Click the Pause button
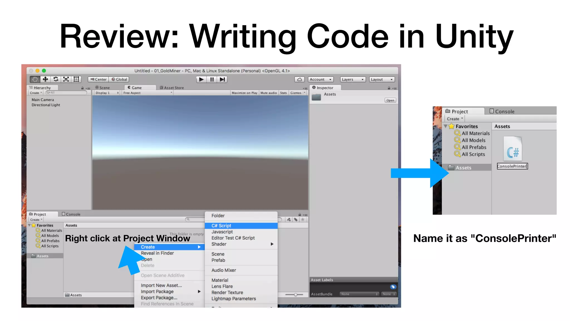 tap(212, 79)
